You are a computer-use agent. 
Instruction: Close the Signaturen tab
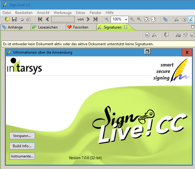pos(126,27)
